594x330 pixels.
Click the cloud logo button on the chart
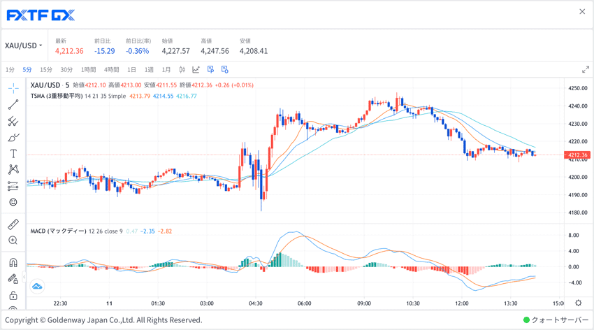pos(37,287)
